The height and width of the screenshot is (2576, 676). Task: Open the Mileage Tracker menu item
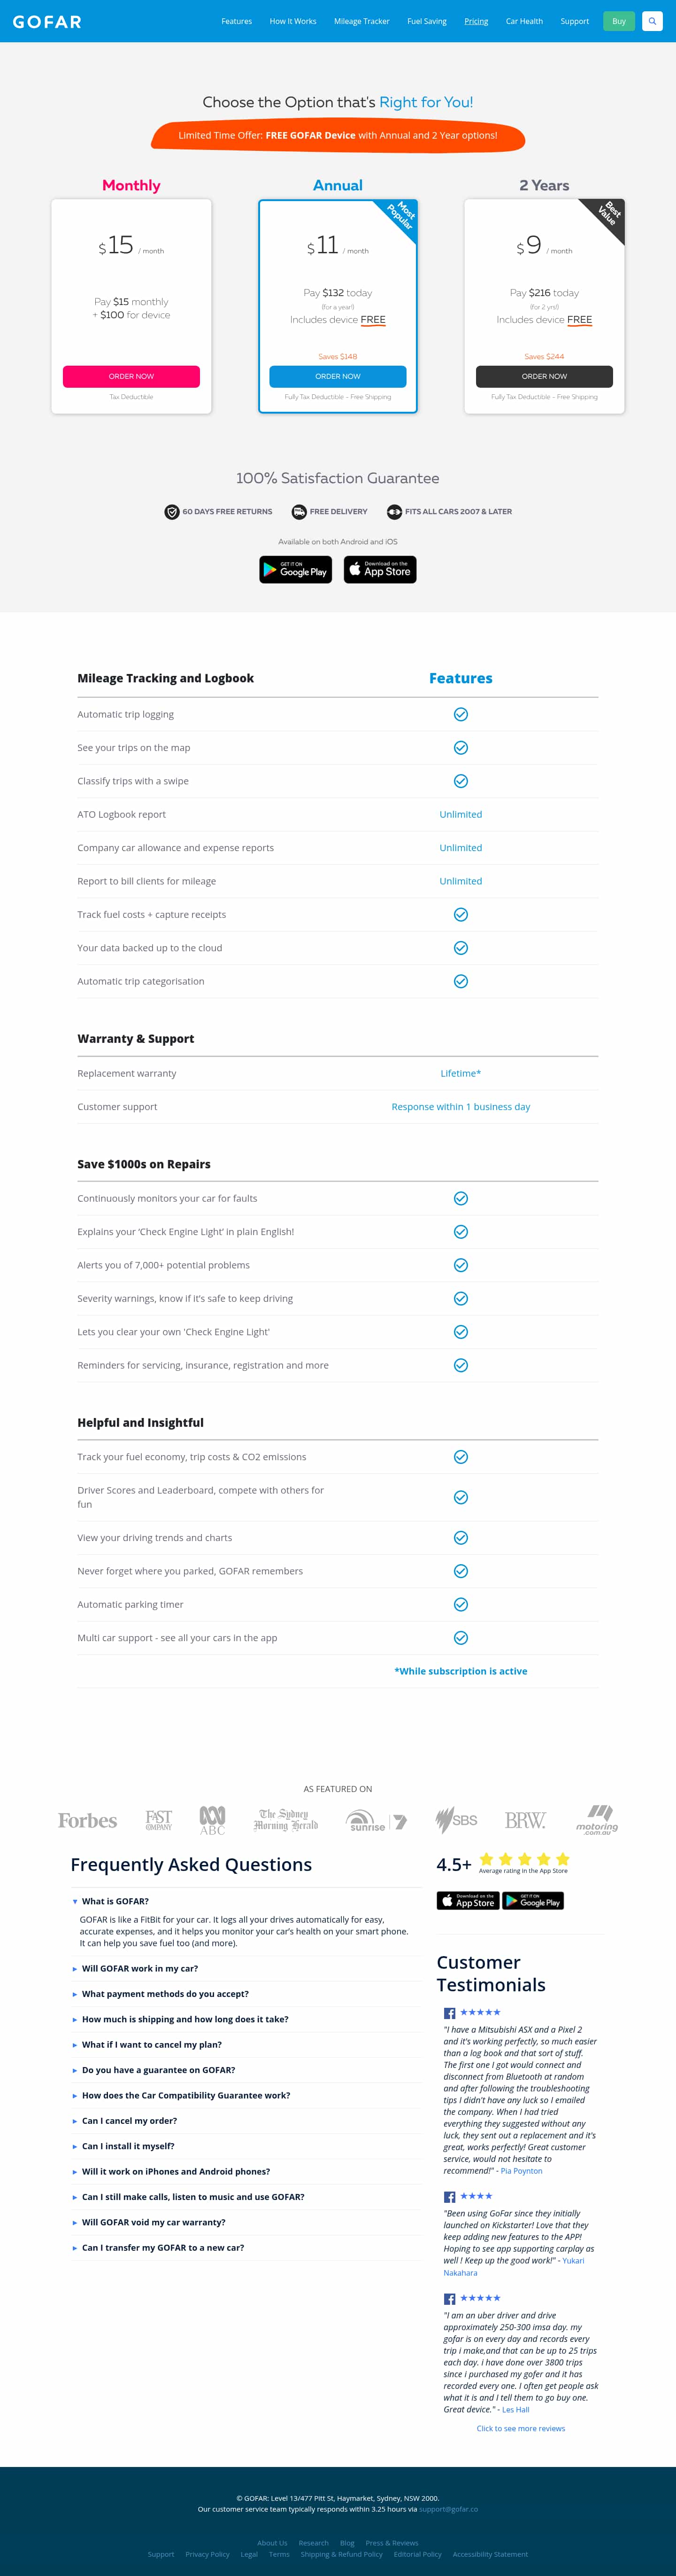tap(361, 21)
